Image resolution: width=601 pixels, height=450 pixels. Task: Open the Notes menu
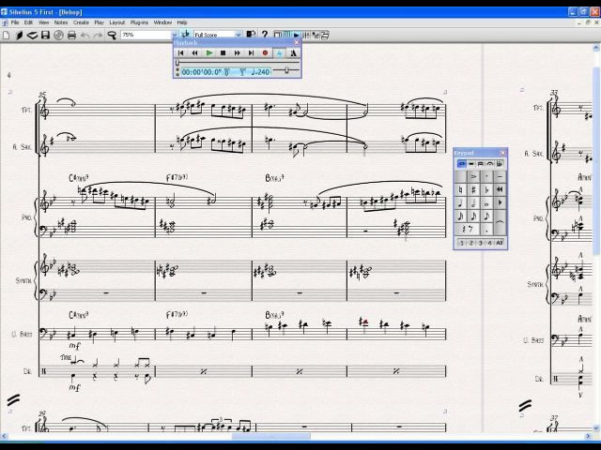point(61,22)
